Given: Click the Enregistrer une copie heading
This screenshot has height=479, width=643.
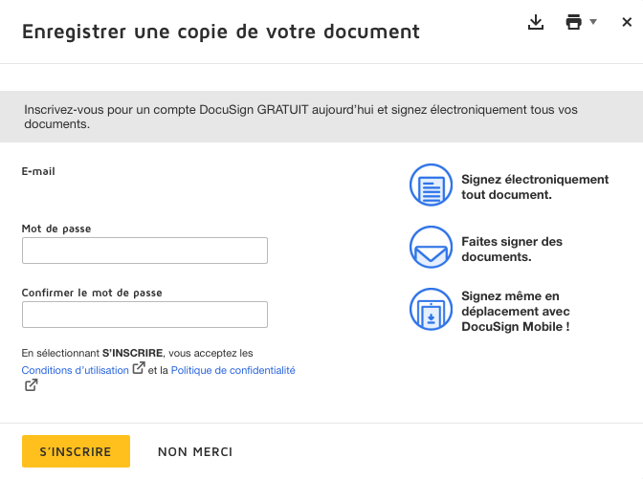Looking at the screenshot, I should 220,32.
